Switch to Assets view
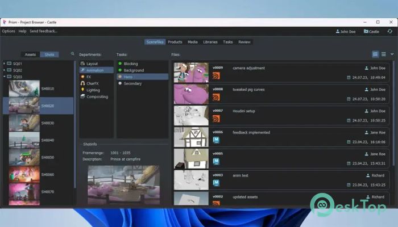The width and height of the screenshot is (398, 227). [x=30, y=54]
